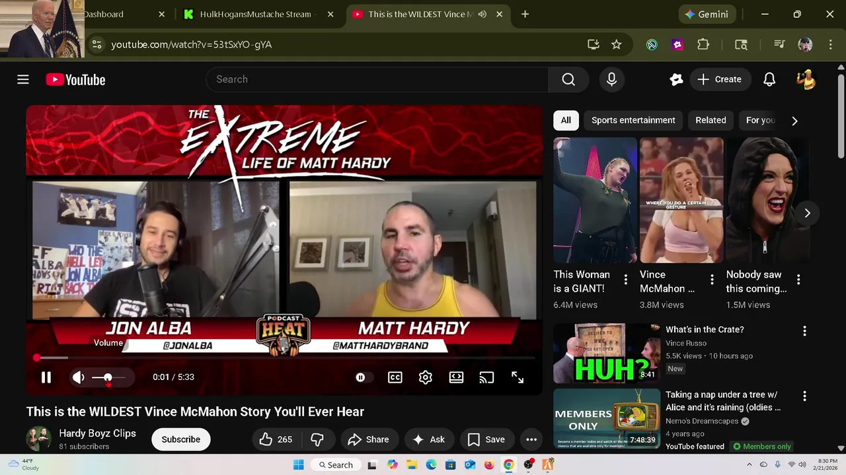This screenshot has height=475, width=846.
Task: Click the sparkle icon beside the Create button
Action: click(676, 79)
